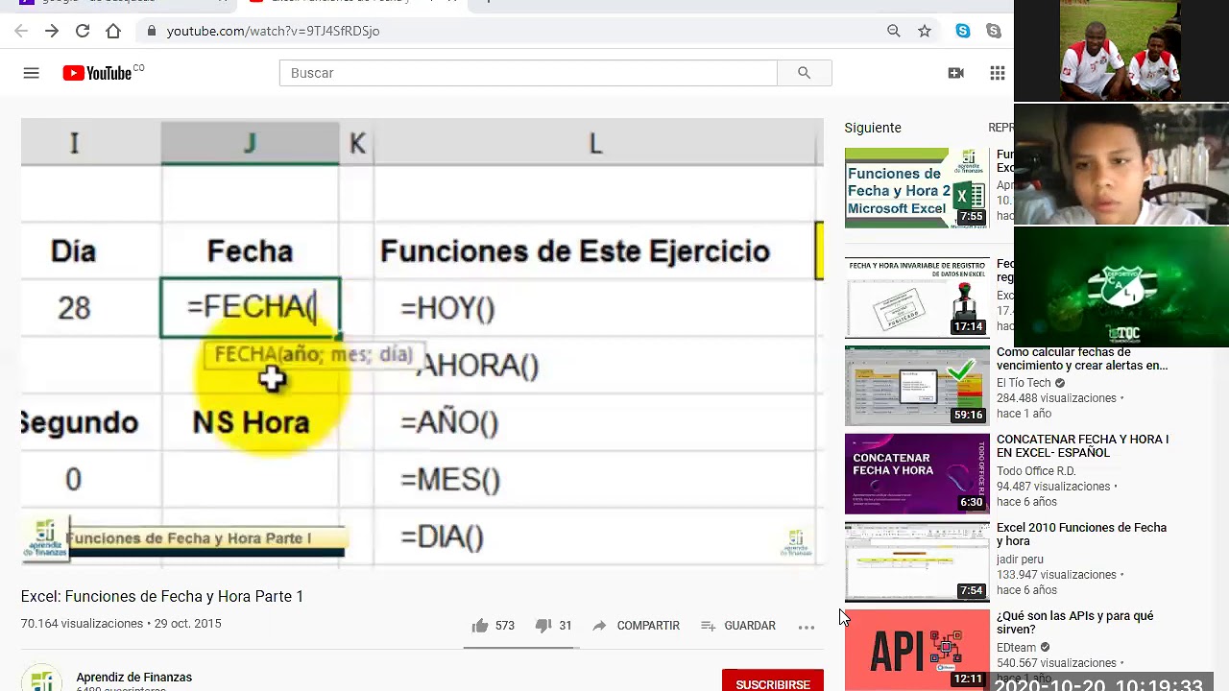Dislike the video with thumbs down

click(x=542, y=626)
